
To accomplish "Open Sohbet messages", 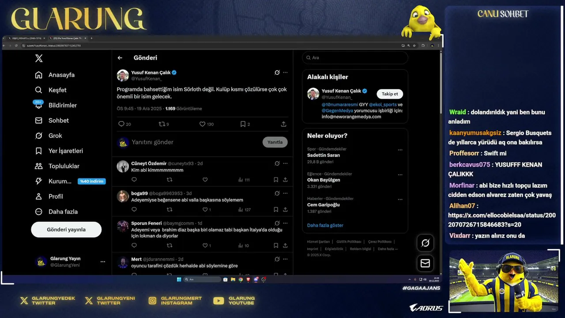I will pos(52,121).
